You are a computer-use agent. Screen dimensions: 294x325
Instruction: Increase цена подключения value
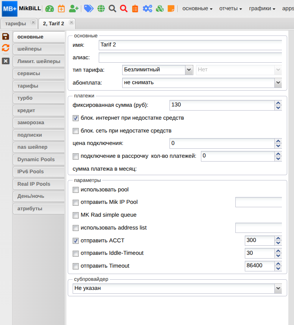click(278, 141)
